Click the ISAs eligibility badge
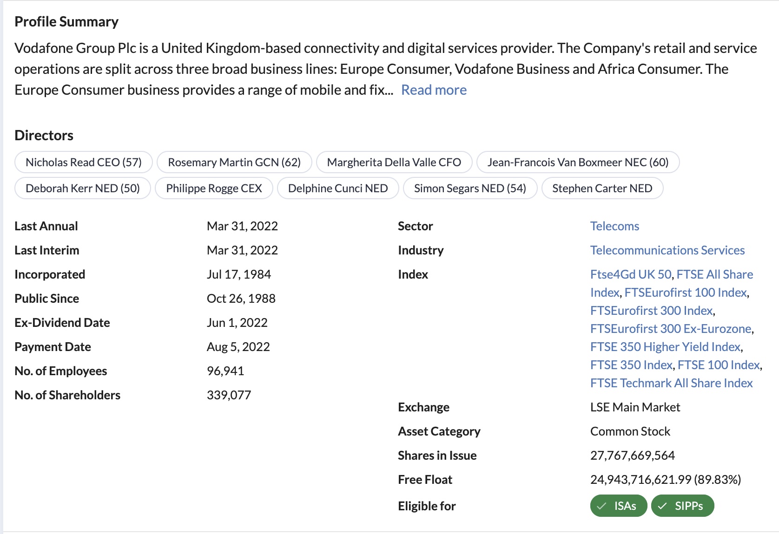Screen dimensions: 779x534 619,506
